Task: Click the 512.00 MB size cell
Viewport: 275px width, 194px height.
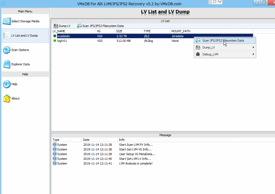Action: 124,41
